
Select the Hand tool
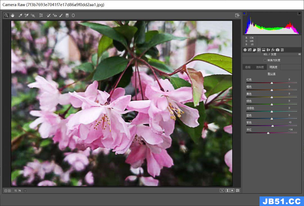(x=12, y=15)
